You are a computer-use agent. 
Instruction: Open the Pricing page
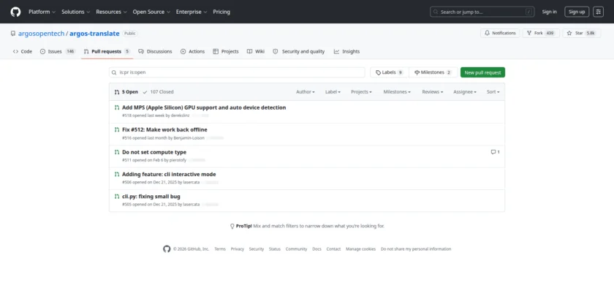coord(221,12)
